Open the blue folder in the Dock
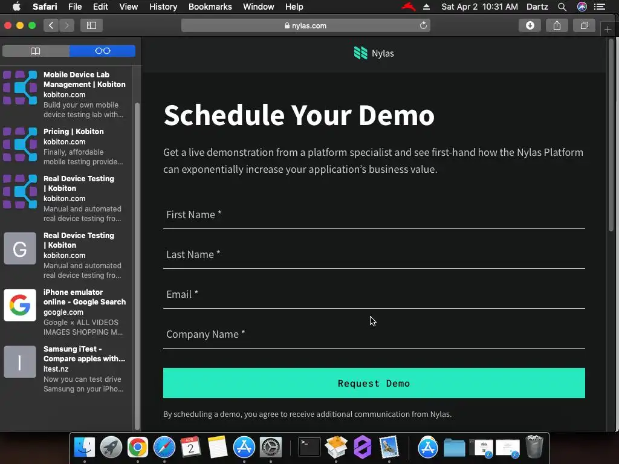 click(x=455, y=447)
